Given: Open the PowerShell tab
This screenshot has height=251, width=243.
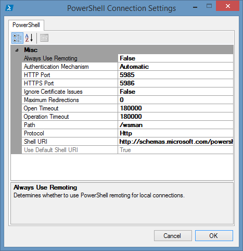Looking at the screenshot, I should coord(26,25).
